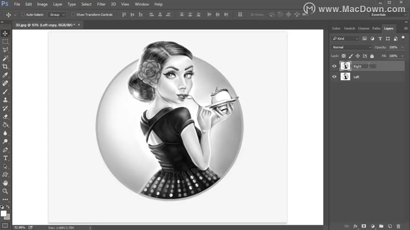Viewport: 410px width, 230px height.
Task: Toggle lock image pixels brush icon
Action: click(x=351, y=56)
